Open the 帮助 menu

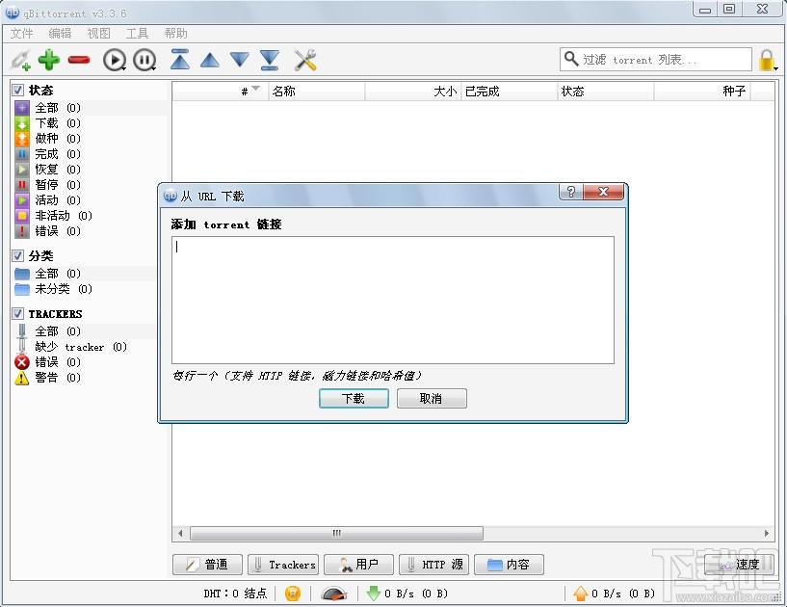[x=175, y=33]
